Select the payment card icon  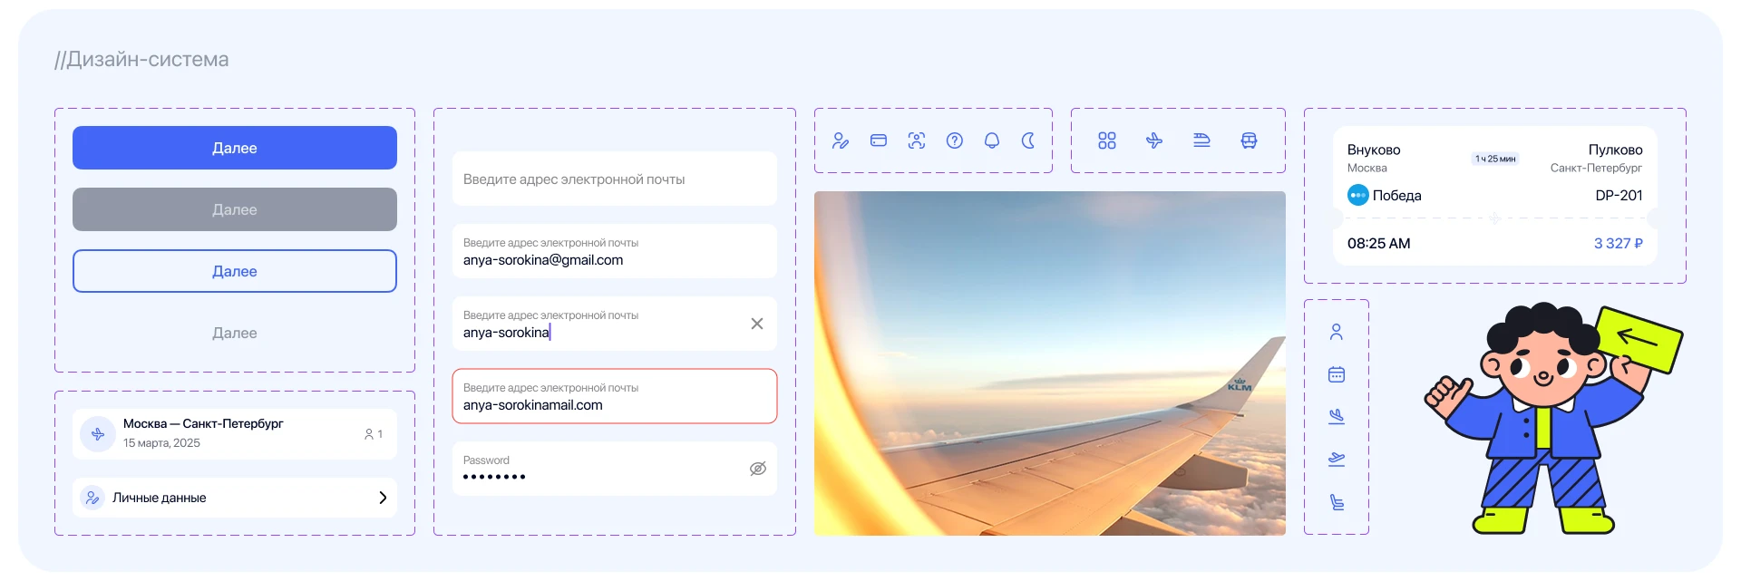click(x=879, y=140)
